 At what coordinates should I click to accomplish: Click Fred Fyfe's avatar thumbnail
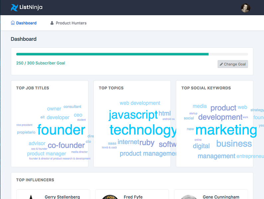click(110, 197)
